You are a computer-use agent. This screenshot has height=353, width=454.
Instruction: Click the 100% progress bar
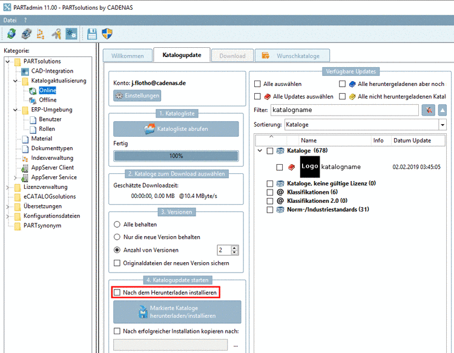176,156
